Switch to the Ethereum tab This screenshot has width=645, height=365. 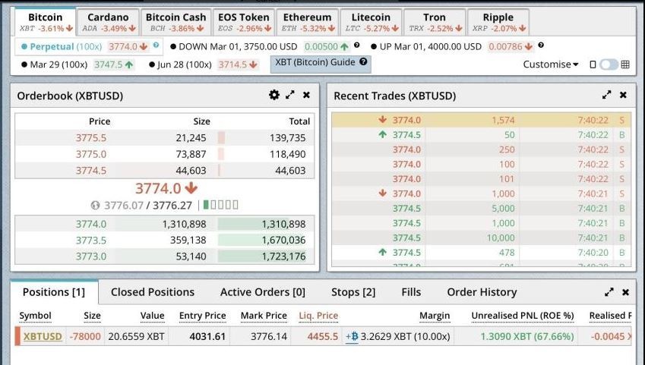[306, 22]
